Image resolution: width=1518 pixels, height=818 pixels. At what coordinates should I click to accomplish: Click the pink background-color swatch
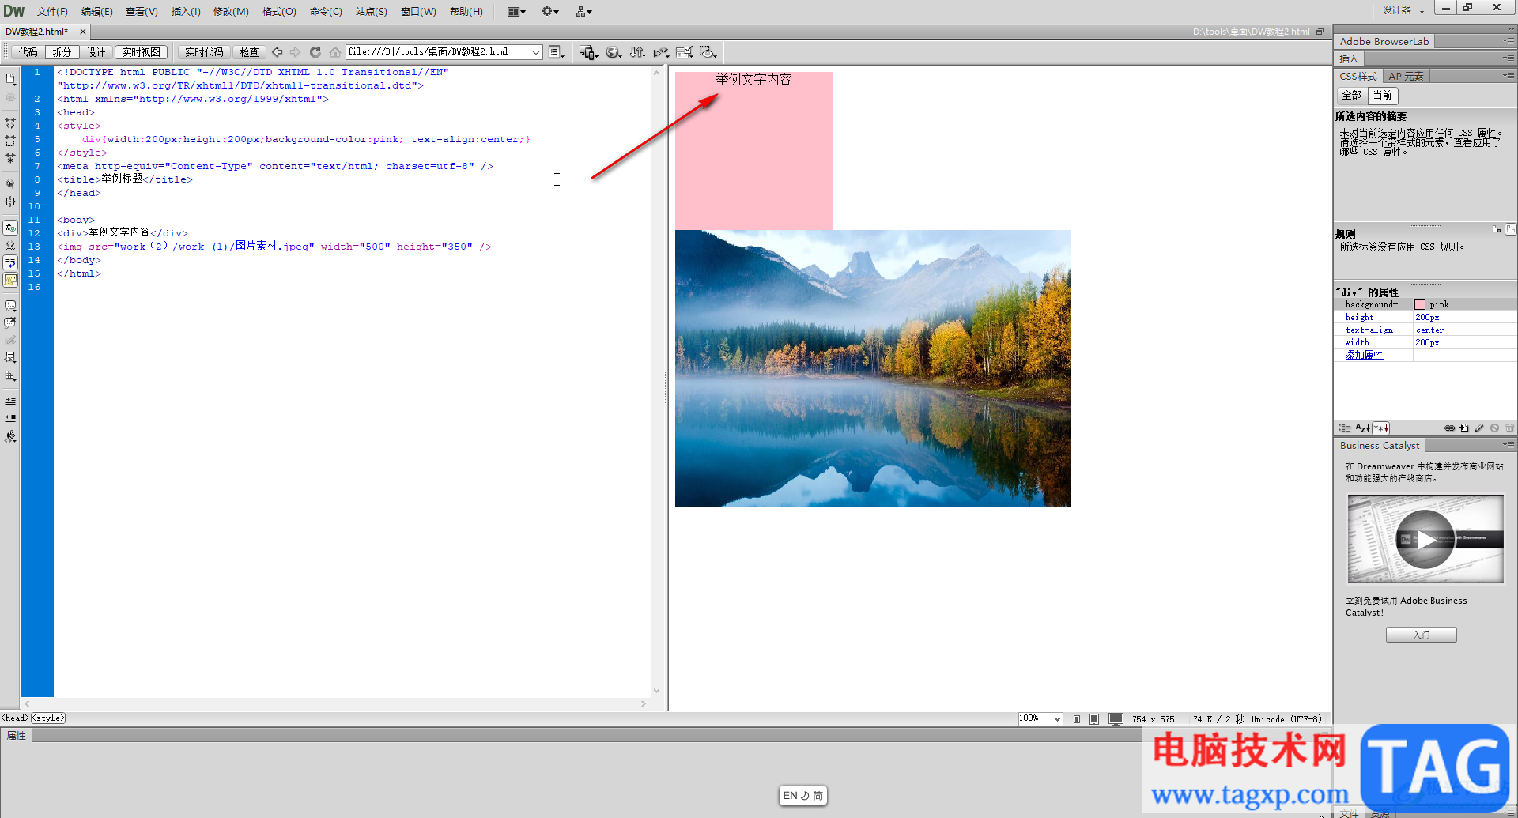tap(1420, 304)
